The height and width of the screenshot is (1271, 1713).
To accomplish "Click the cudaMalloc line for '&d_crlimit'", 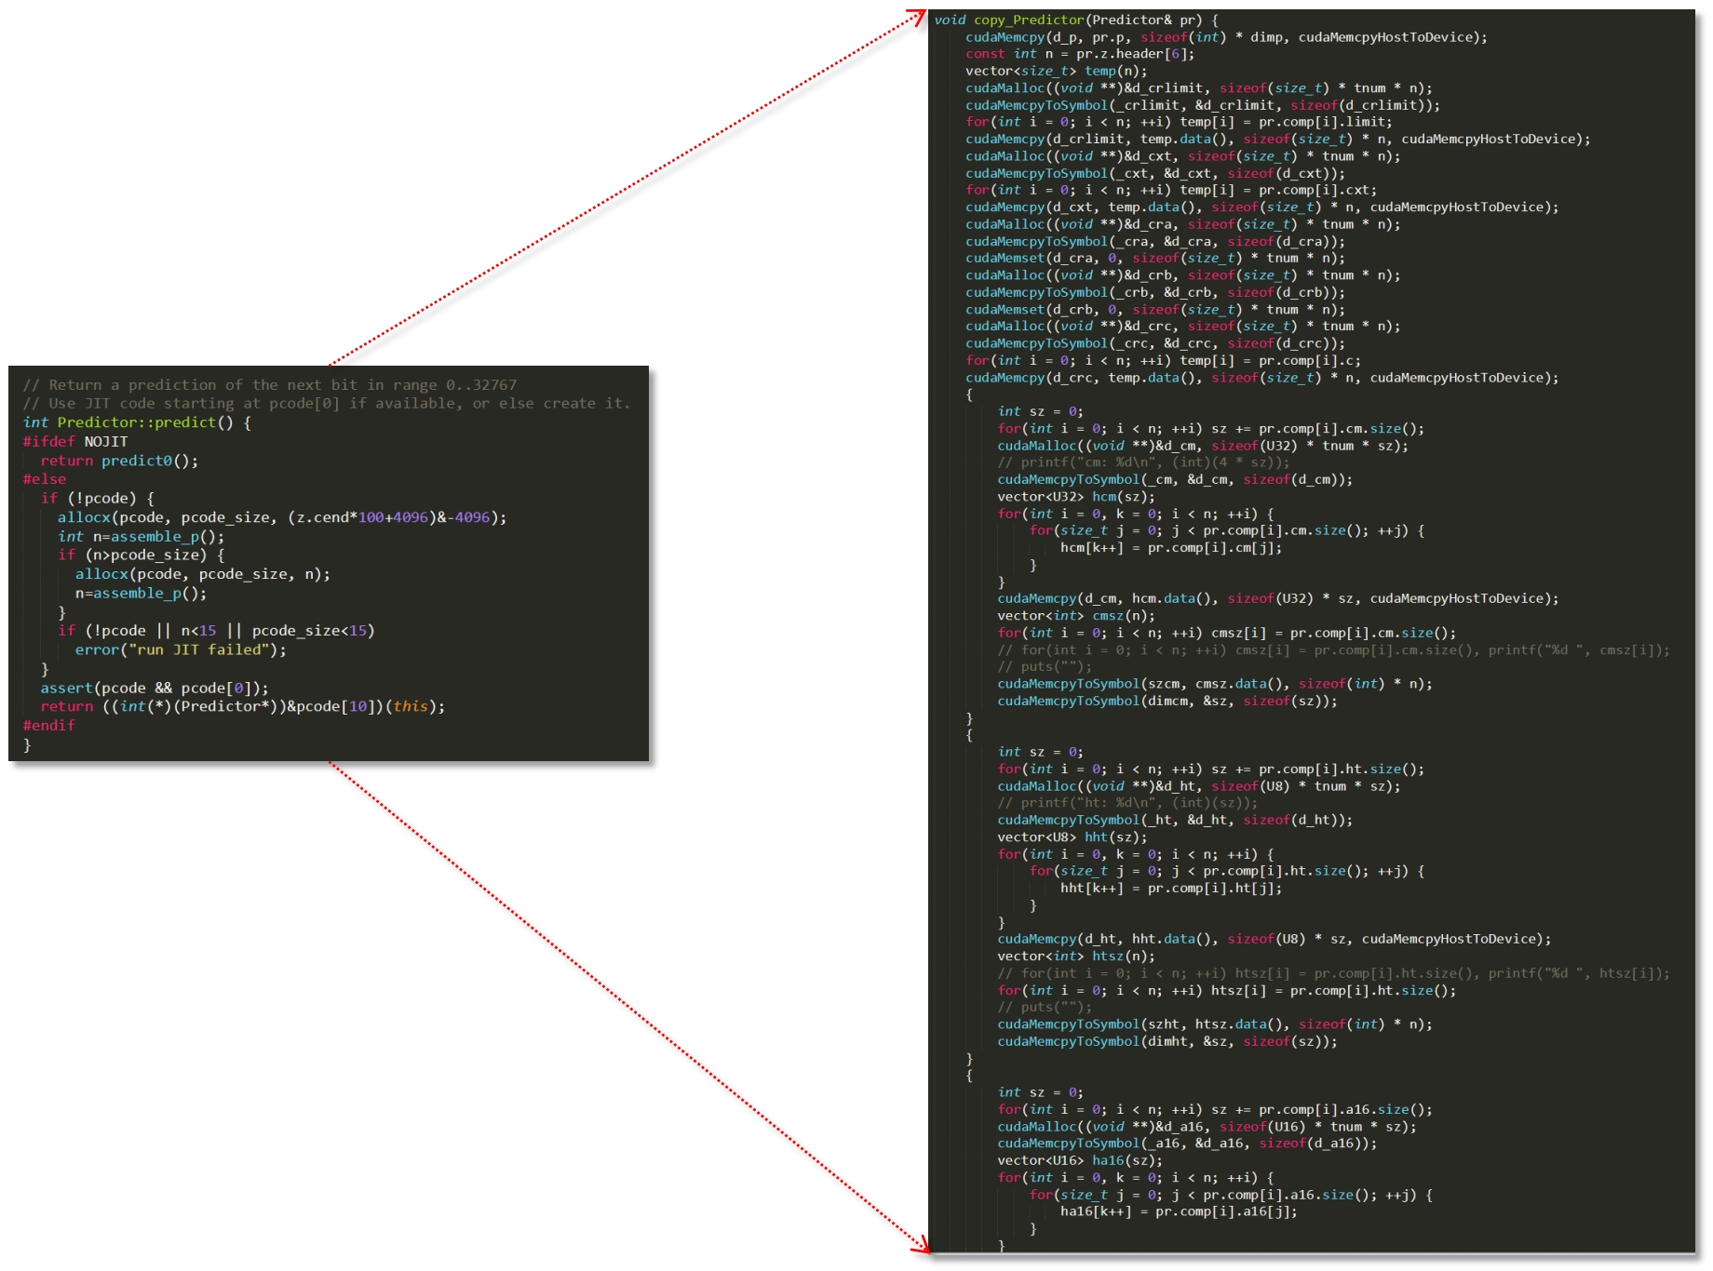I will click(x=1199, y=88).
